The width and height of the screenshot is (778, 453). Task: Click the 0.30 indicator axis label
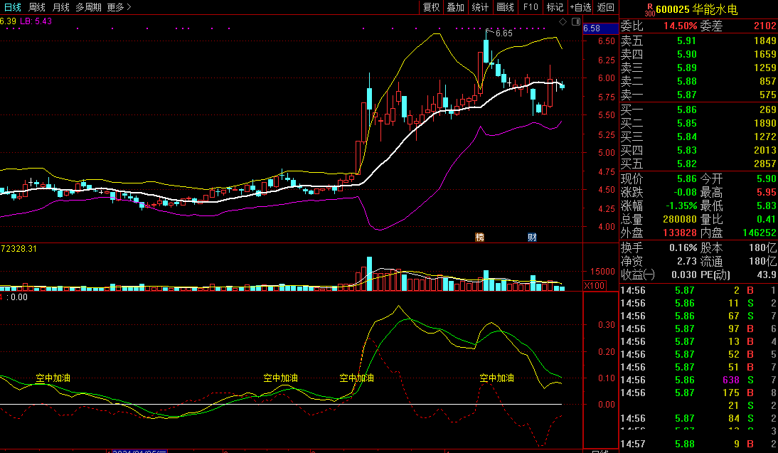607,325
